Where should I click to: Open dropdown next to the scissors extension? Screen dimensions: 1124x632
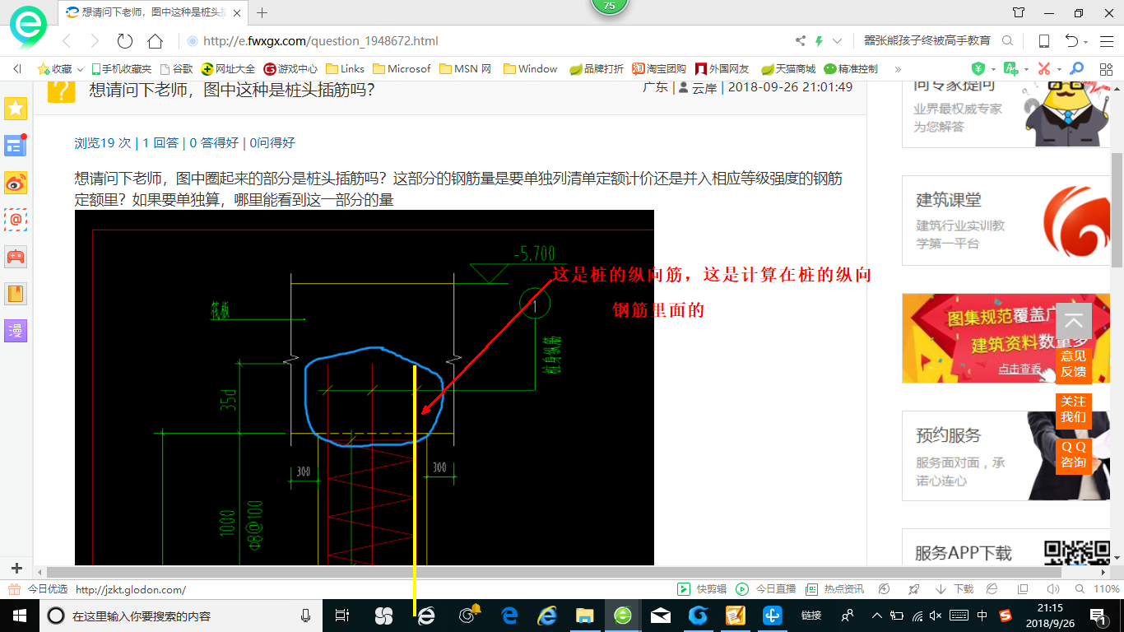point(1060,69)
